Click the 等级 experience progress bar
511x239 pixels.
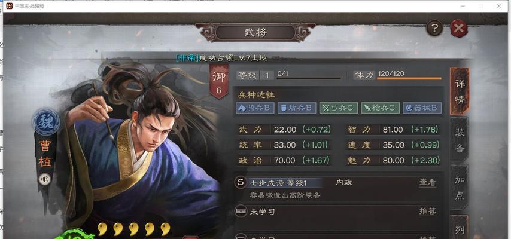click(309, 78)
